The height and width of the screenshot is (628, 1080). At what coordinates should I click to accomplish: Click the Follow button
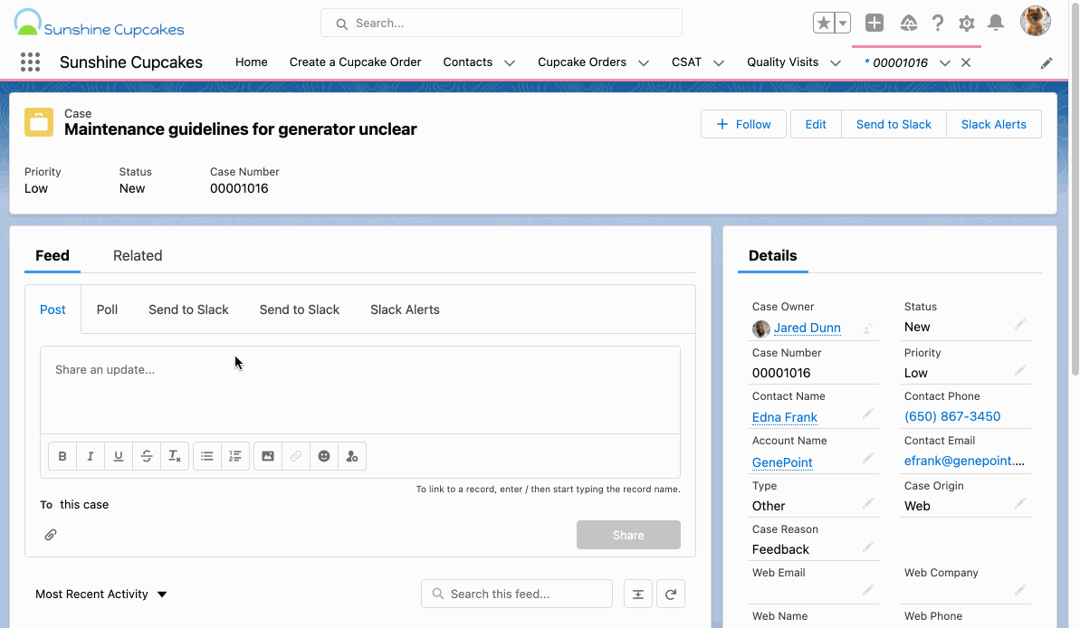pyautogui.click(x=743, y=124)
